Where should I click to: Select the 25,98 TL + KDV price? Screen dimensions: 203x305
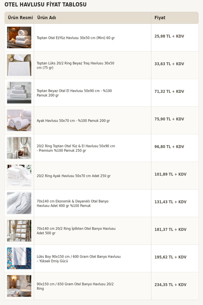pyautogui.click(x=169, y=36)
